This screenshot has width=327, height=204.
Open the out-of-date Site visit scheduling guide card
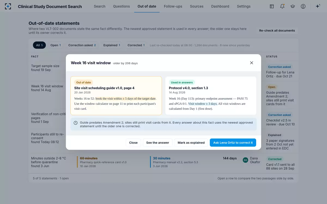tap(116, 96)
